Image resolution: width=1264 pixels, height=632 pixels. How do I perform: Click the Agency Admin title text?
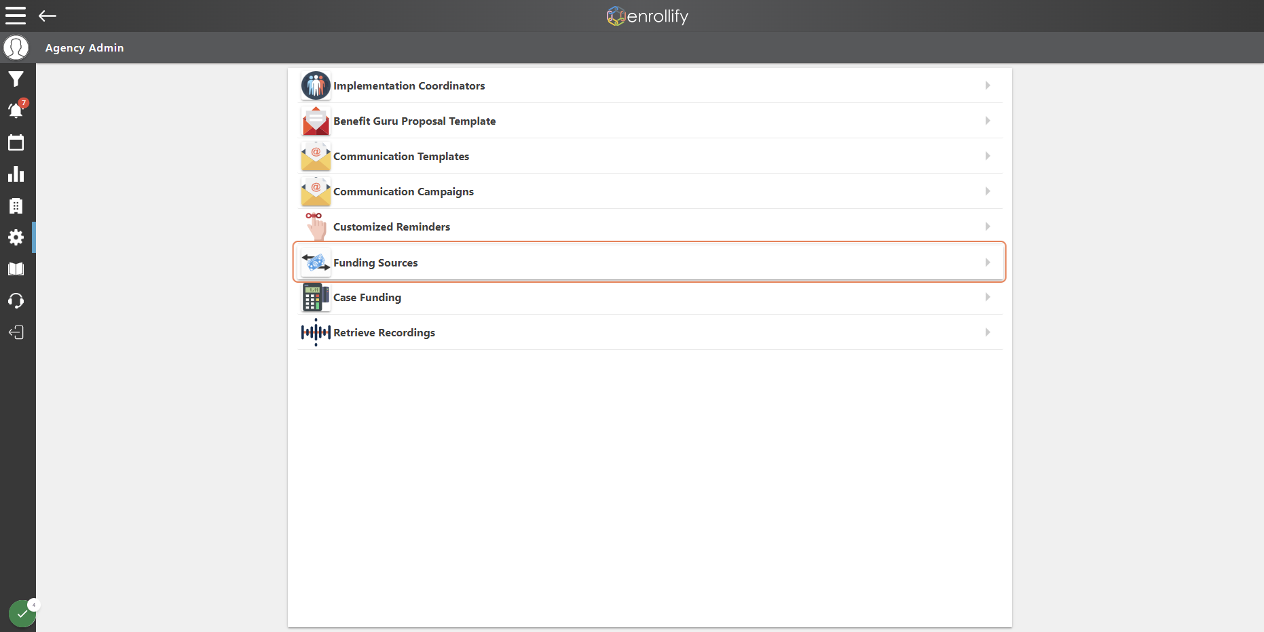pyautogui.click(x=85, y=47)
